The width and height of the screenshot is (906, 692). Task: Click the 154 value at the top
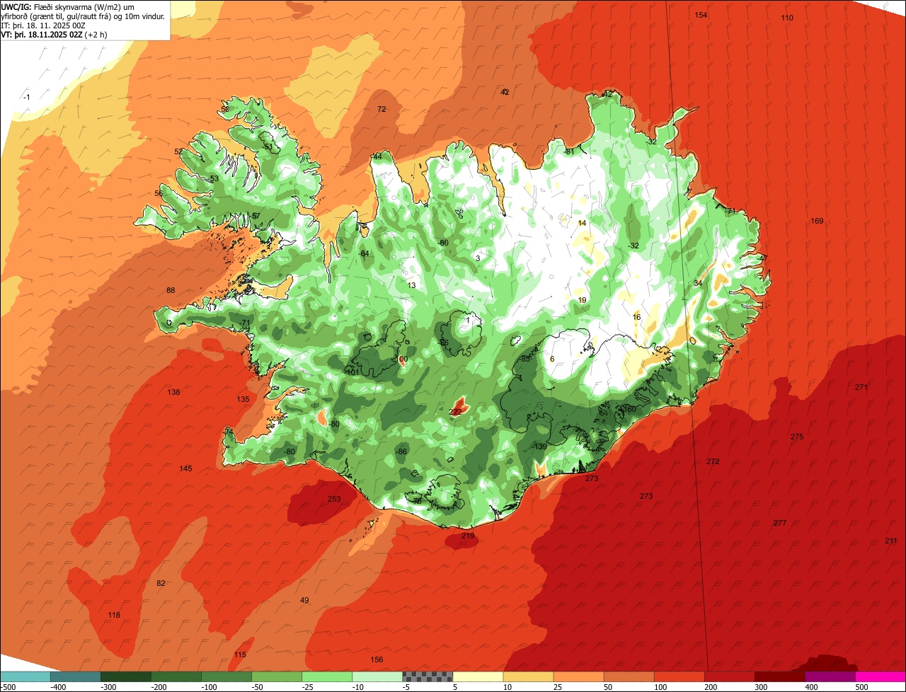click(701, 15)
